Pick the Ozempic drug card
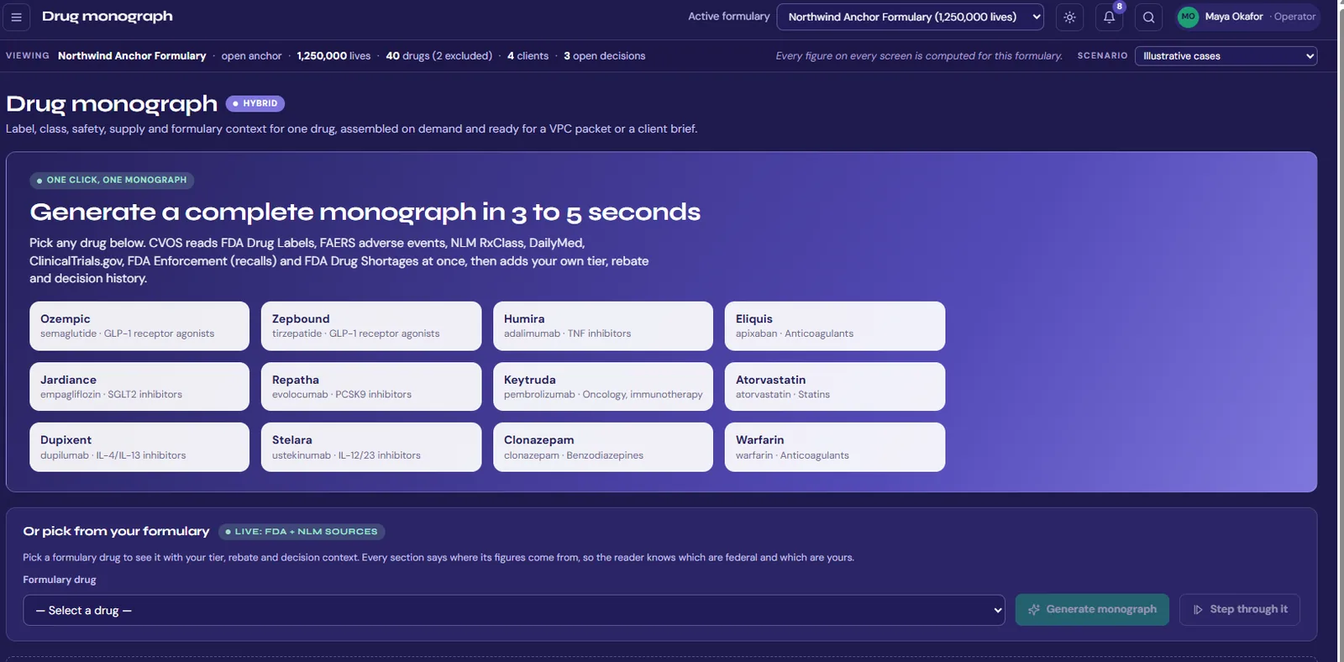Viewport: 1344px width, 662px height. coord(139,326)
